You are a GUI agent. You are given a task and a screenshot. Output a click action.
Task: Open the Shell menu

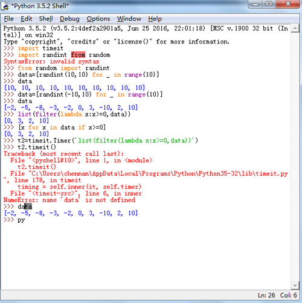(x=46, y=19)
